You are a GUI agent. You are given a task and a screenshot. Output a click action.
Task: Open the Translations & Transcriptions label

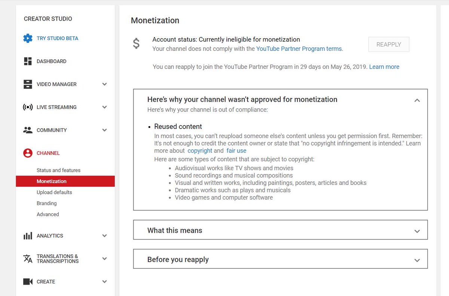click(x=58, y=259)
